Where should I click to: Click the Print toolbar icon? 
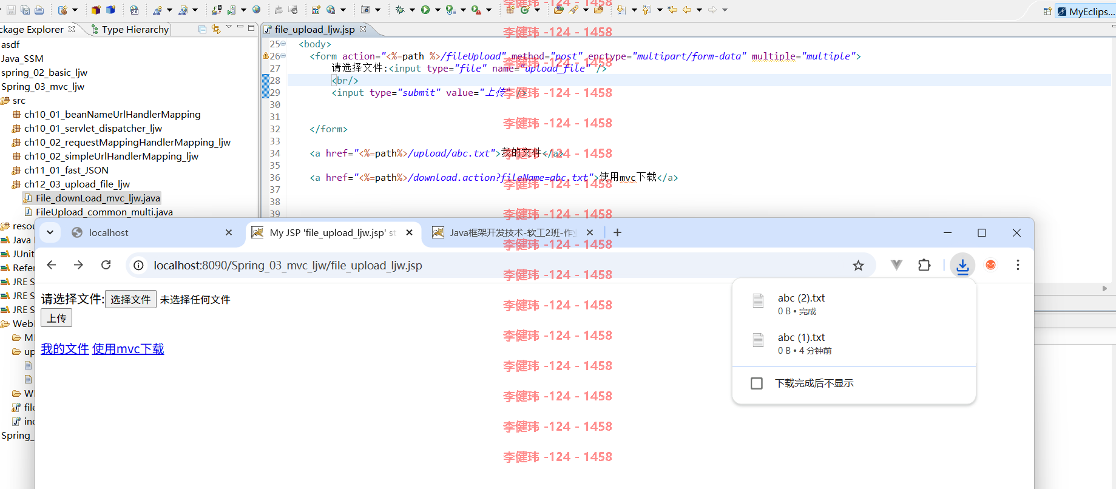tap(39, 10)
